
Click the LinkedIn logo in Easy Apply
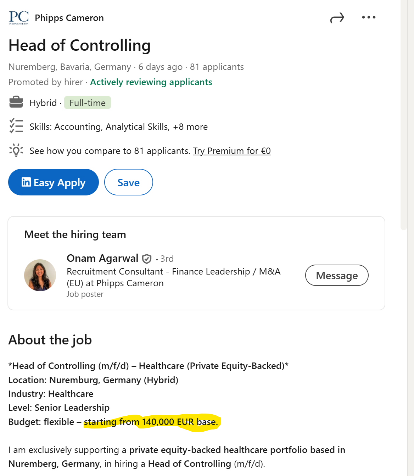coord(26,182)
